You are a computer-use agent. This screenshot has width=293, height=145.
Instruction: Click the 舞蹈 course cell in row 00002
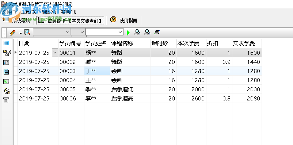pos(130,62)
